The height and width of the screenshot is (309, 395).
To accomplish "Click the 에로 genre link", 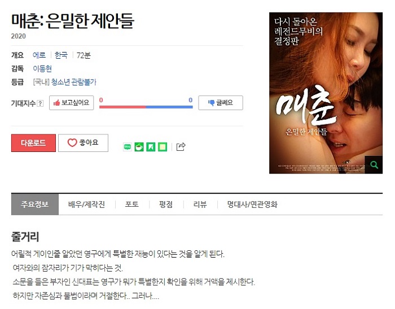I will (39, 55).
